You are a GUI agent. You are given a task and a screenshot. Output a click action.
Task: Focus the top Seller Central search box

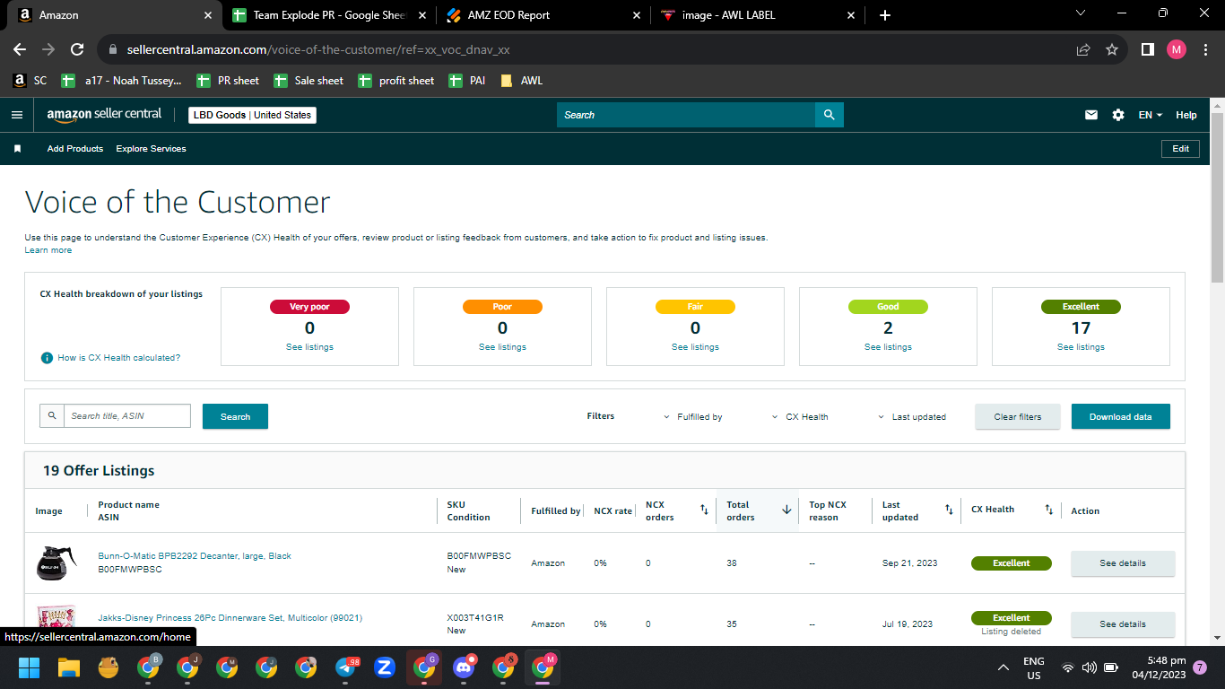coord(686,115)
